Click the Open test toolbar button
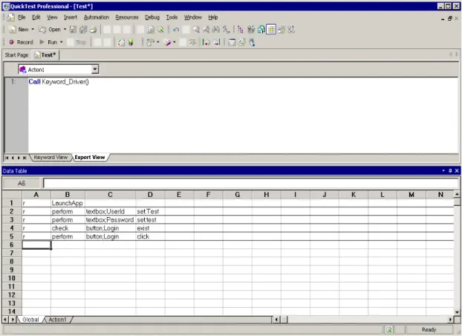The image size is (462, 336). pyautogui.click(x=50, y=30)
